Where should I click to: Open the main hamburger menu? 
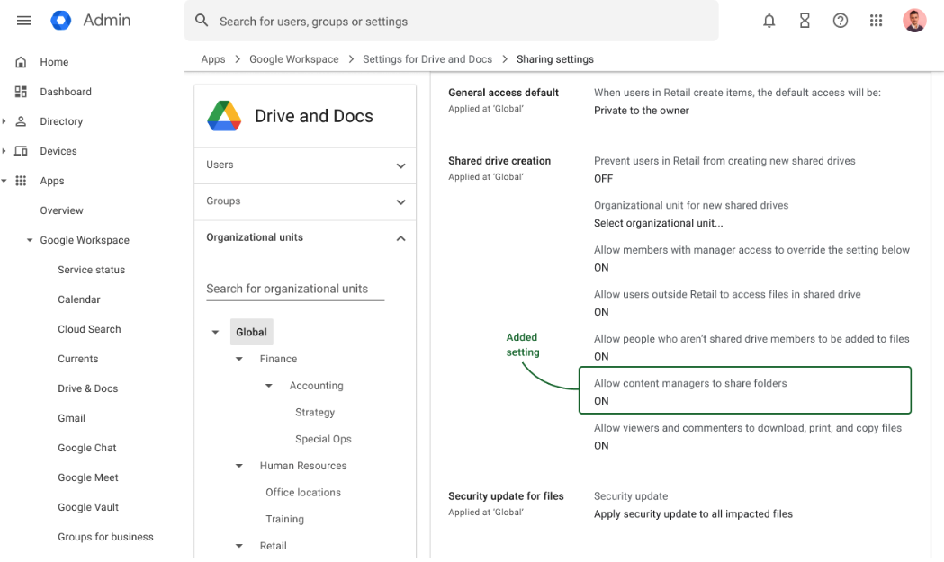23,21
